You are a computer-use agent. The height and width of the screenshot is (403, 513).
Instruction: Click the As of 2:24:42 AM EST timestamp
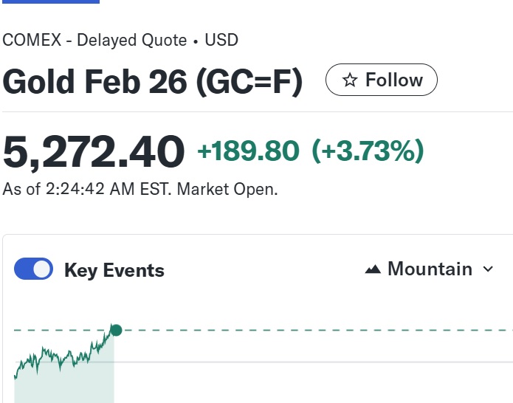click(x=86, y=189)
